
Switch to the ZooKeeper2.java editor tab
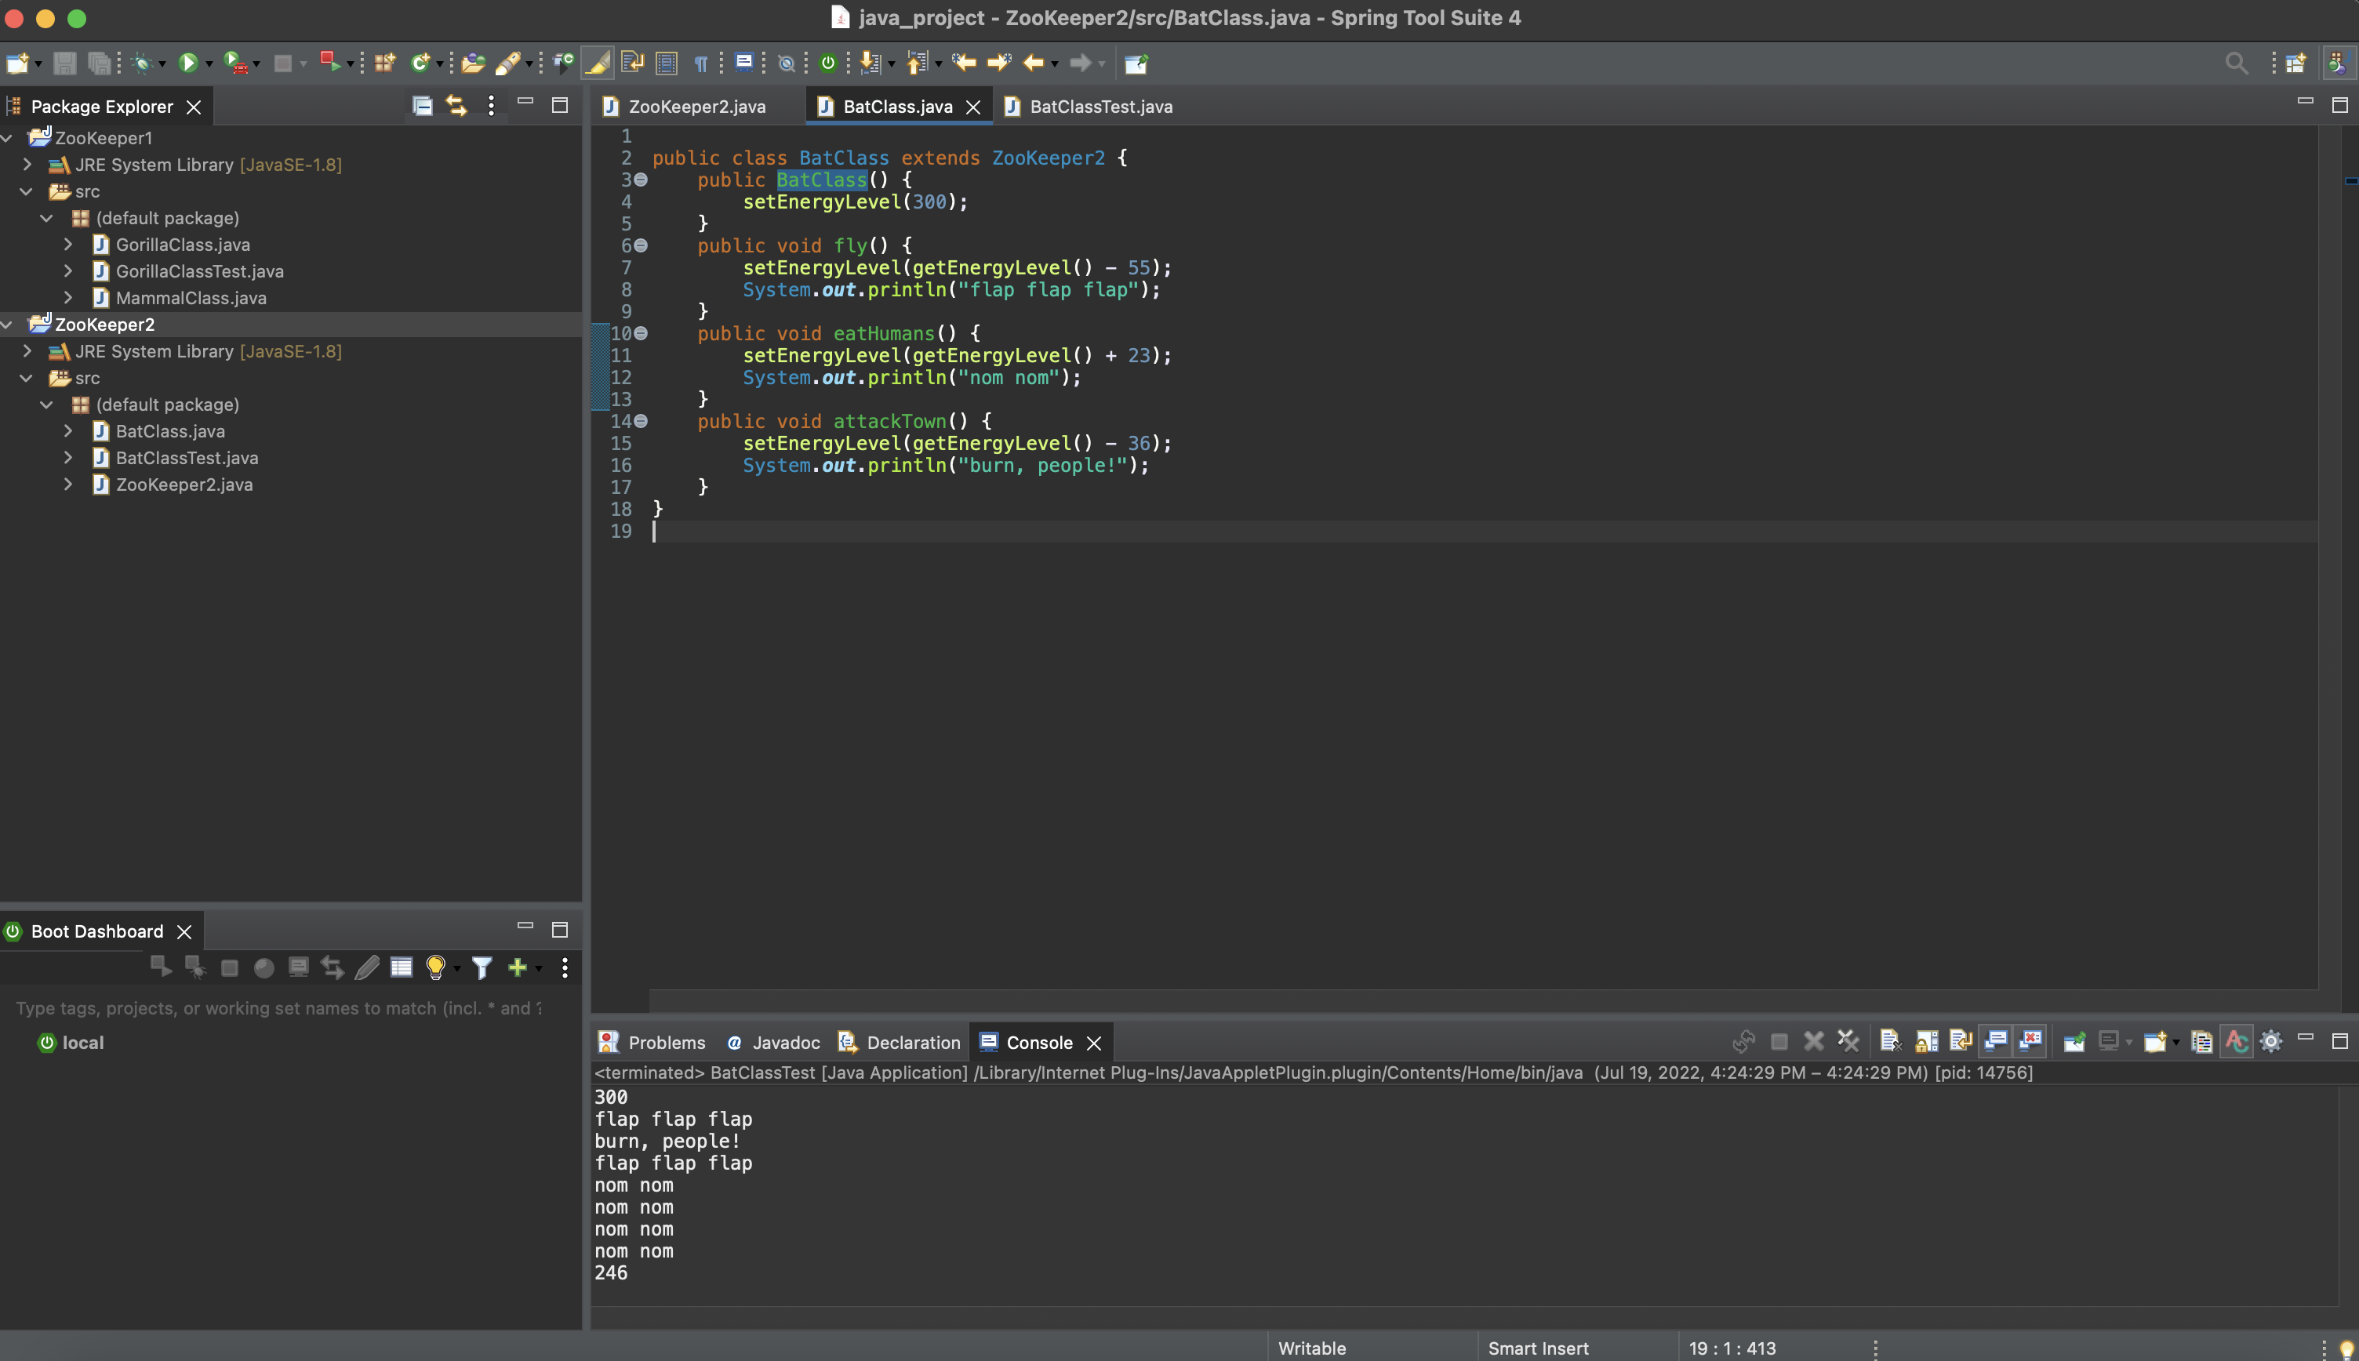coord(696,107)
